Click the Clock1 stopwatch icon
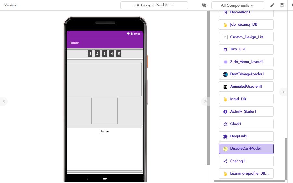This screenshot has height=183, width=293. coord(226,124)
